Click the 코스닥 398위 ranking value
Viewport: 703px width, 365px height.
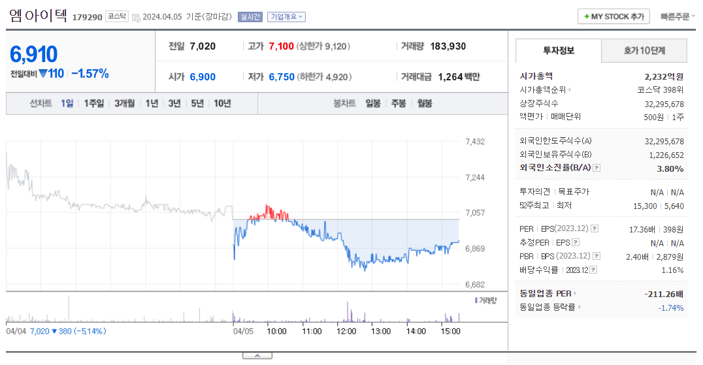coord(661,90)
